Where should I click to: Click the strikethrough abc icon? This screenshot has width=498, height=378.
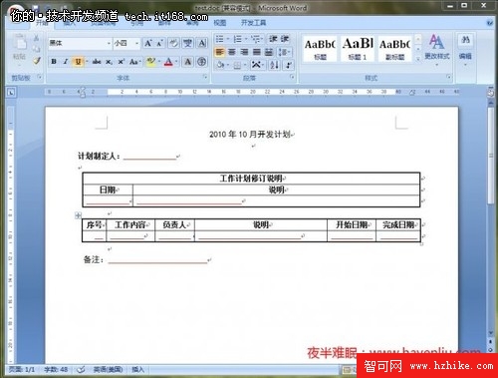[97, 62]
